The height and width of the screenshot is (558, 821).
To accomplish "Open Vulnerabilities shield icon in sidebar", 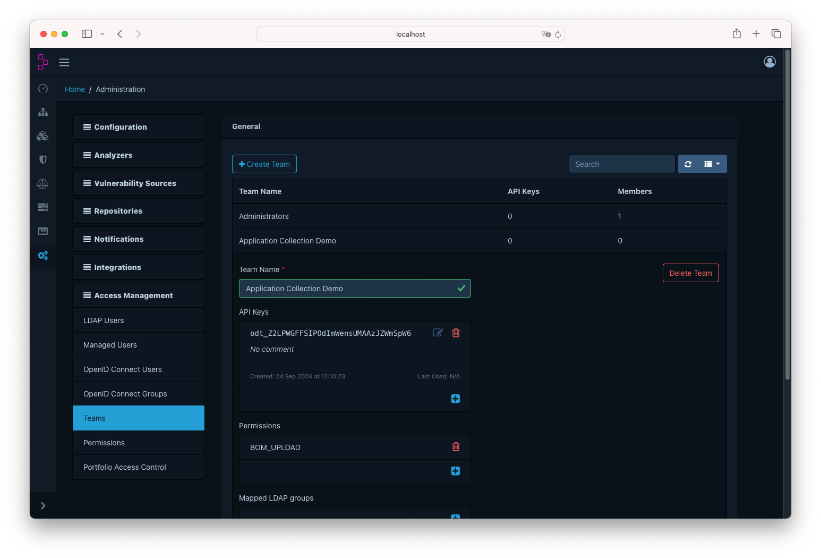I will coord(43,159).
